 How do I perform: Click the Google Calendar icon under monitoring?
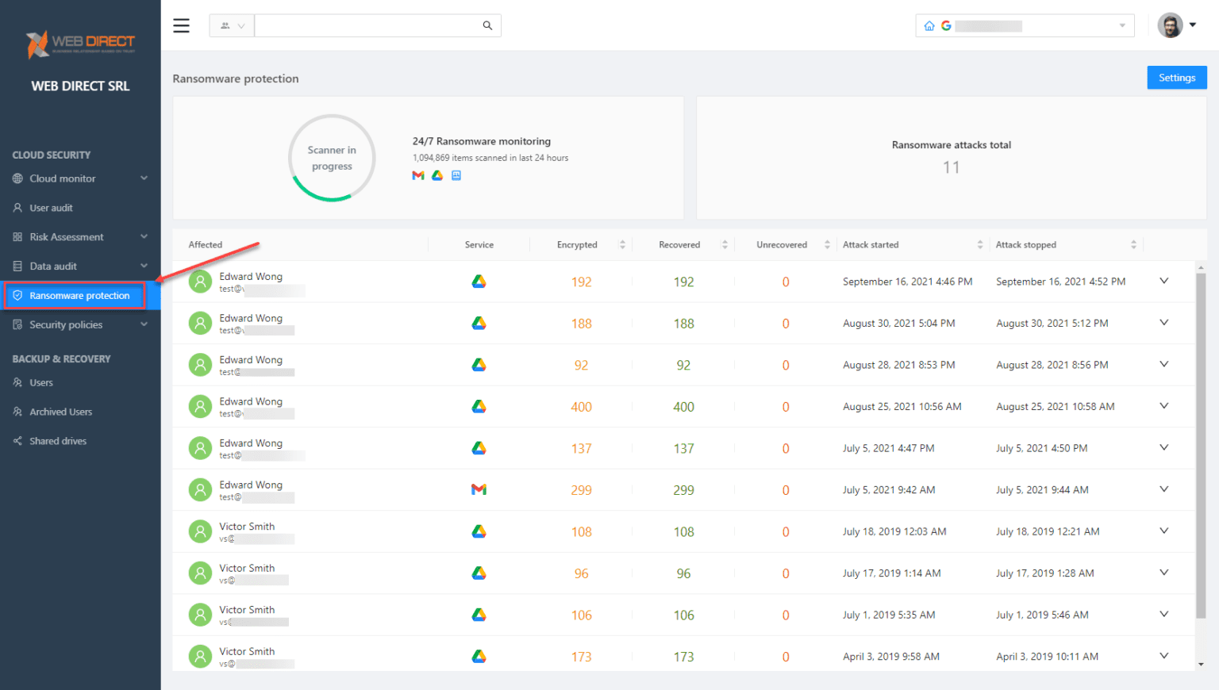(x=456, y=175)
